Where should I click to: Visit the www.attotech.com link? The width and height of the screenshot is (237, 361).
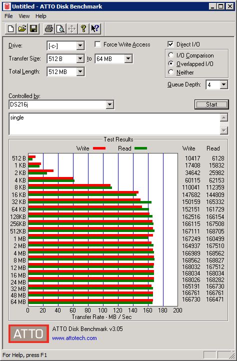coord(74,338)
